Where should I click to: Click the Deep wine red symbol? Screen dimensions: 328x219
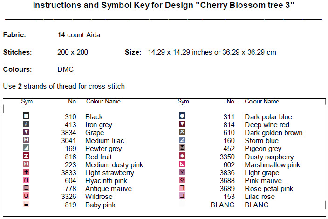(183, 124)
